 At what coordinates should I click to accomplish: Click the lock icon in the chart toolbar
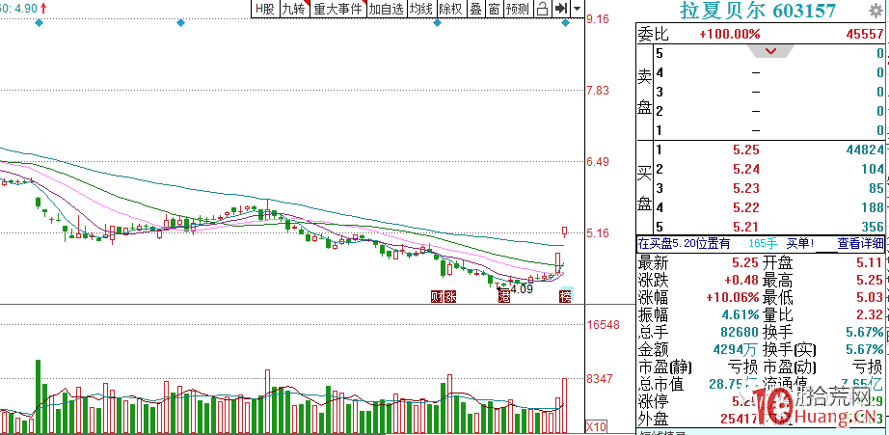543,8
